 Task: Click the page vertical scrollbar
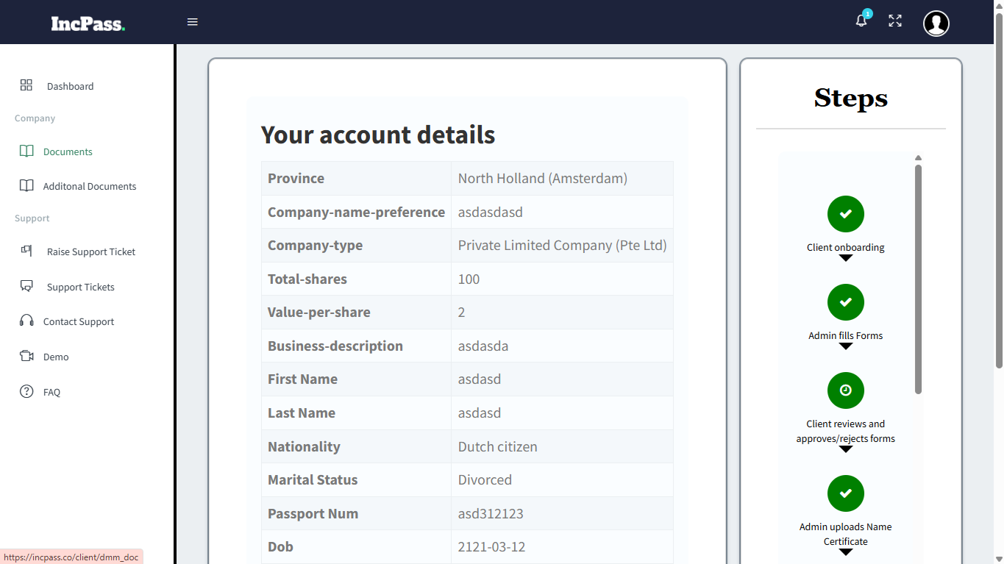click(x=999, y=189)
